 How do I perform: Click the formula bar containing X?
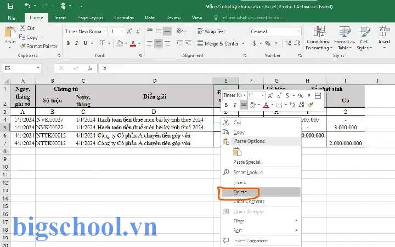247,68
